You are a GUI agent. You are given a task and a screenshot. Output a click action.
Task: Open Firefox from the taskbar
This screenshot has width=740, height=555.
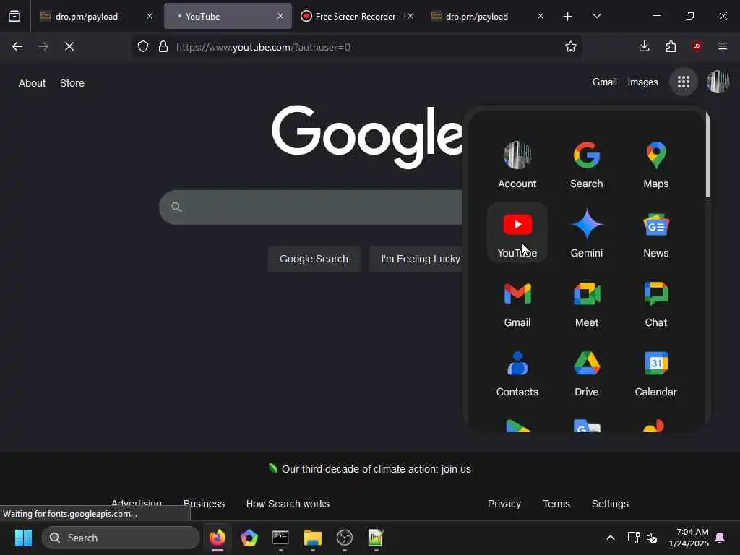(x=218, y=538)
